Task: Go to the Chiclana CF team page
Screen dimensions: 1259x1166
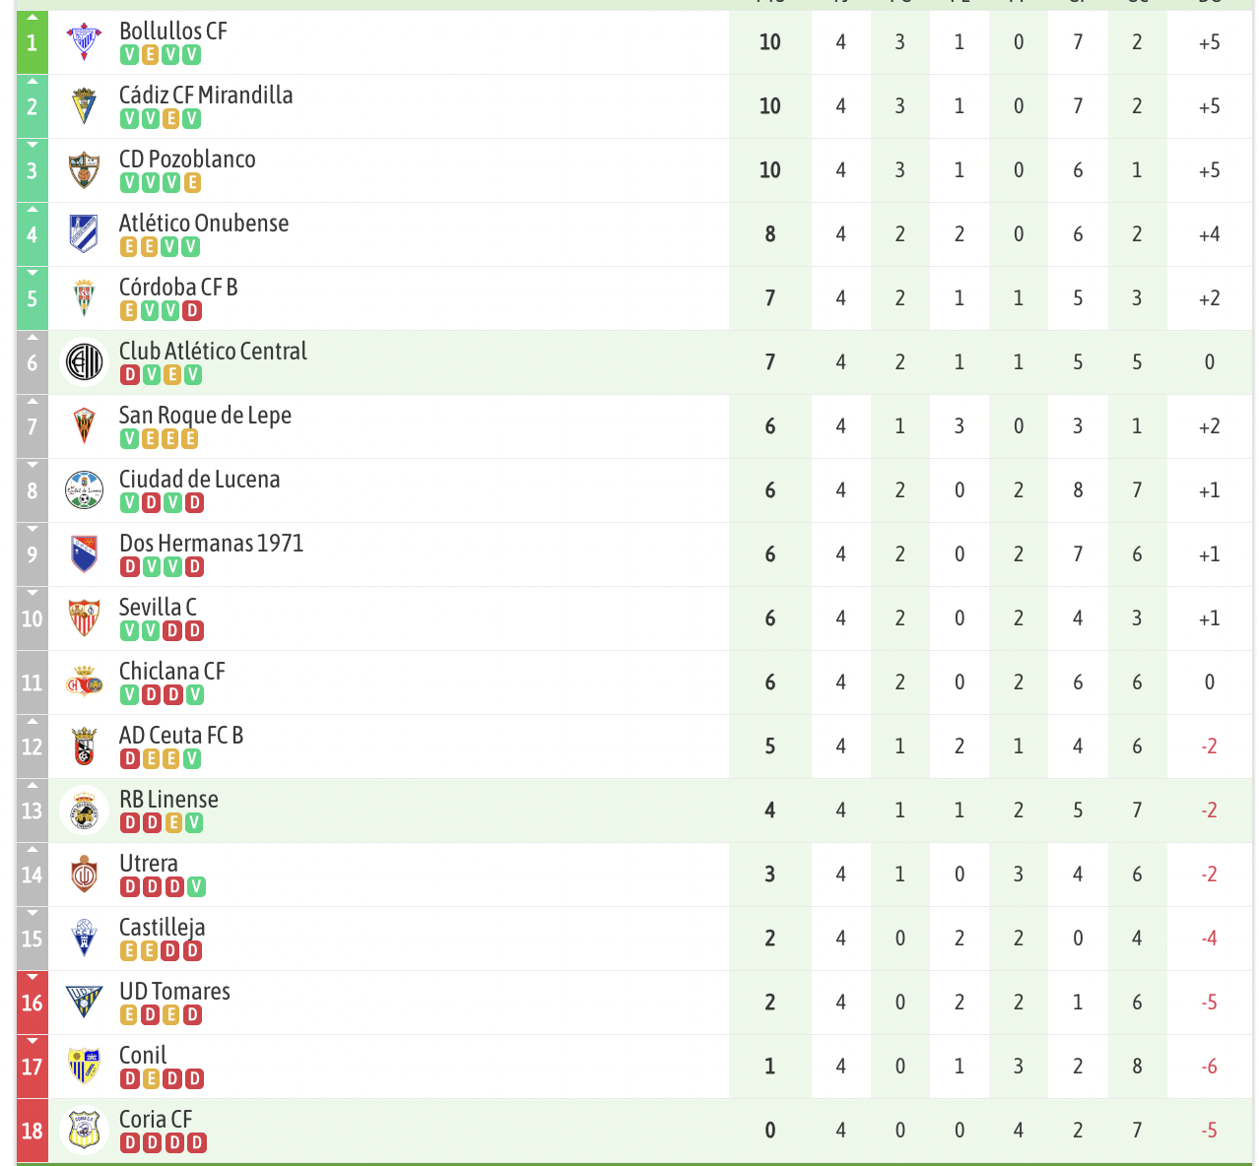Action: click(x=171, y=672)
